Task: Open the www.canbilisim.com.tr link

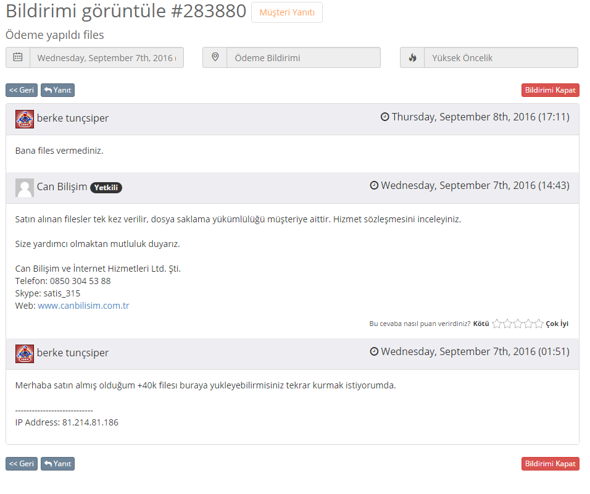Action: point(83,306)
